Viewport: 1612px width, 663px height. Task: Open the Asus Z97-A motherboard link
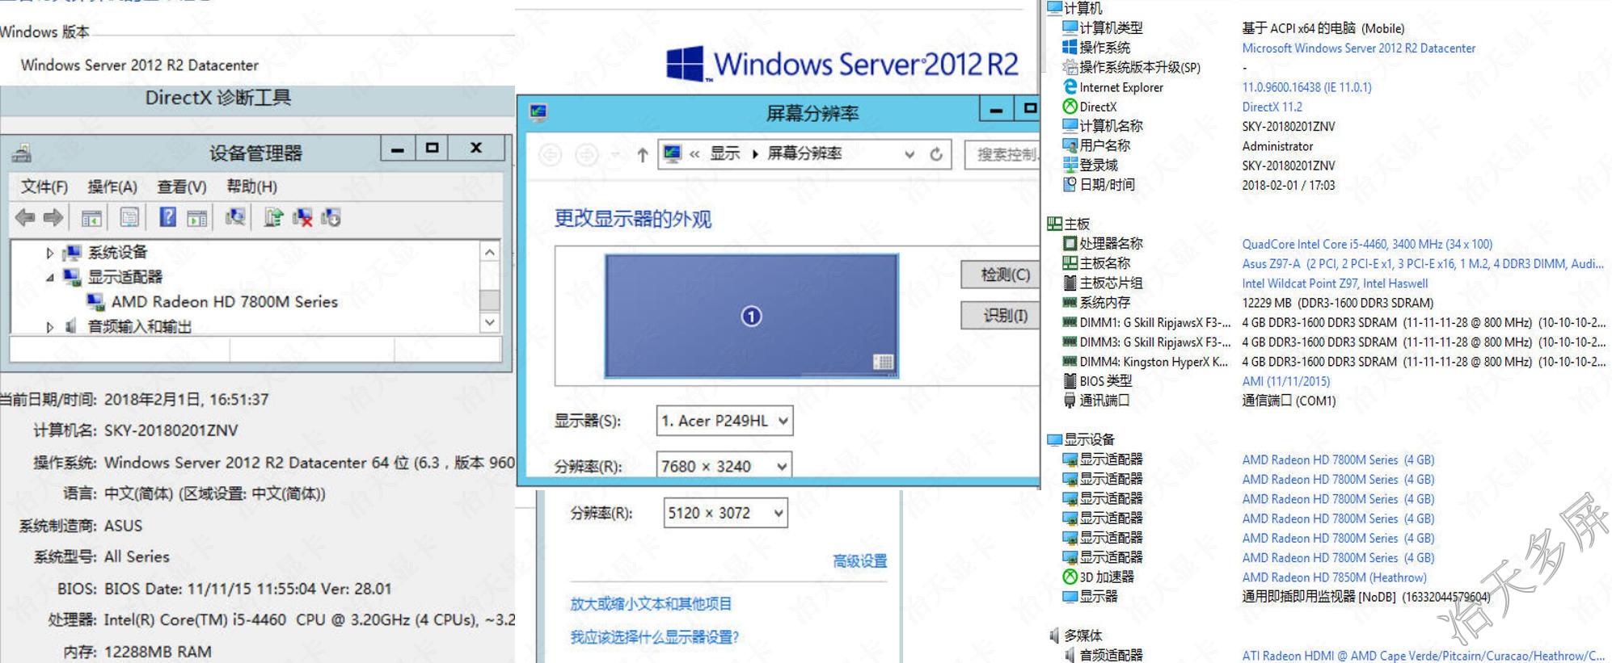[1423, 263]
